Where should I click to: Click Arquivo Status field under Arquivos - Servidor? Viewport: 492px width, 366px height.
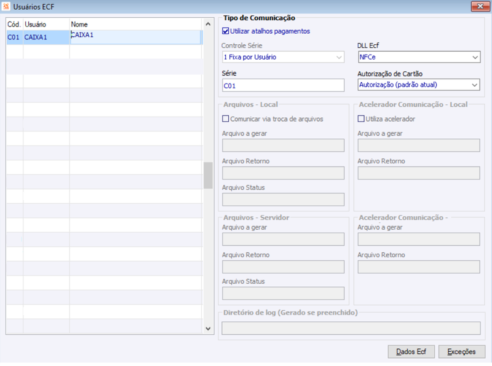pos(283,294)
